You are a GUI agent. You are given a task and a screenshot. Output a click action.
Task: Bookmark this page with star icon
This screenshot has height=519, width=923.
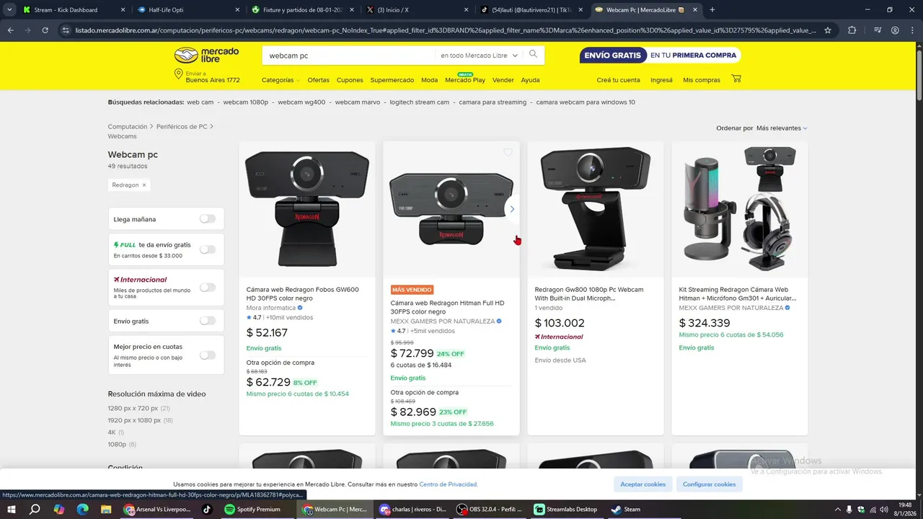point(828,30)
